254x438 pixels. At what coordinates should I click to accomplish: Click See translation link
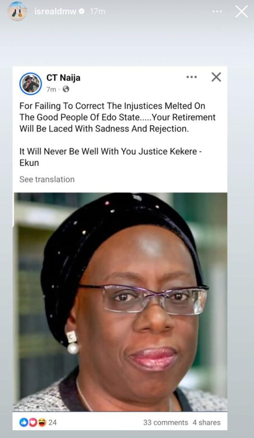click(47, 179)
